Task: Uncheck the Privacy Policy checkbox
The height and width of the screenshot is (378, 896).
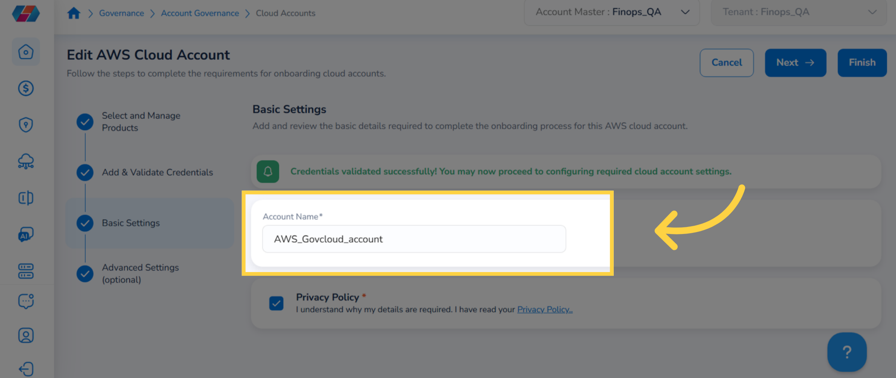Action: tap(276, 304)
